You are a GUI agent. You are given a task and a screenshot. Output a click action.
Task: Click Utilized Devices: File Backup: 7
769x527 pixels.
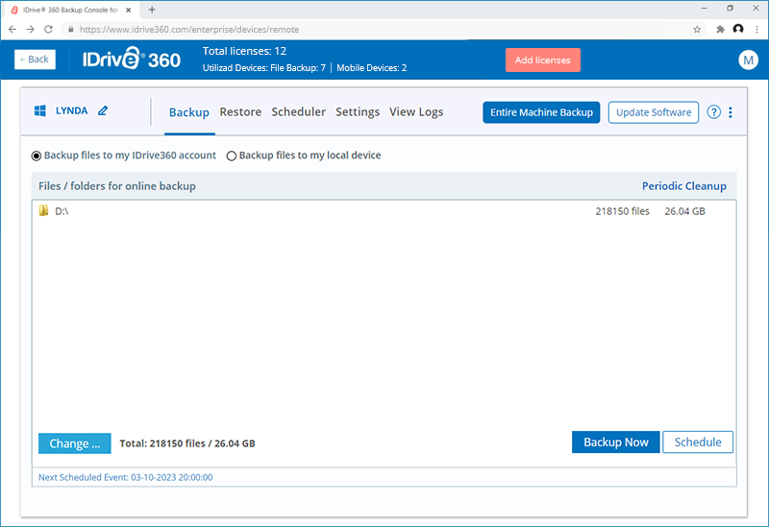pos(263,68)
